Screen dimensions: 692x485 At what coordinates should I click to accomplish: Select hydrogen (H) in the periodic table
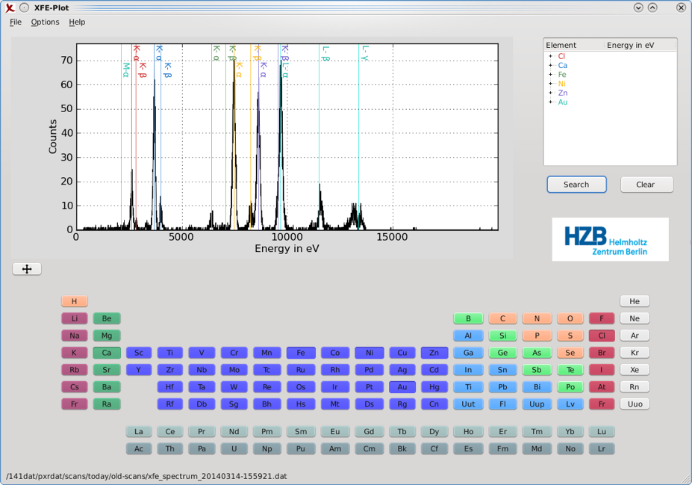coord(75,301)
